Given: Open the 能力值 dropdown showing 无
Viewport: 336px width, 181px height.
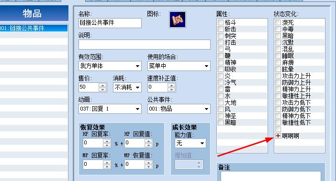Looking at the screenshot, I should (x=190, y=143).
